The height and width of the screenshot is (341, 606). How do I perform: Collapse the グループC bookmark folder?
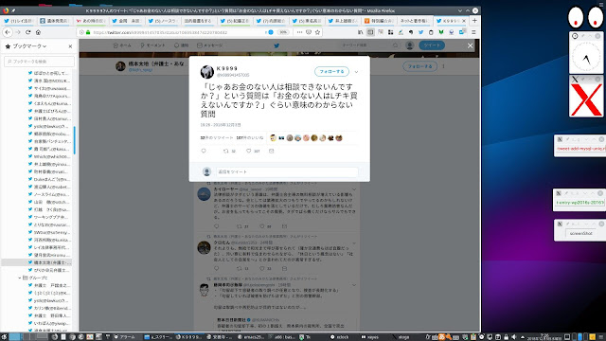click(x=19, y=278)
